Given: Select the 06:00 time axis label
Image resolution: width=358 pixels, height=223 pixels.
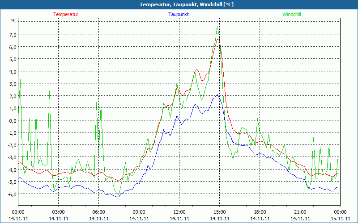Looking at the screenshot, I should pyautogui.click(x=98, y=212).
